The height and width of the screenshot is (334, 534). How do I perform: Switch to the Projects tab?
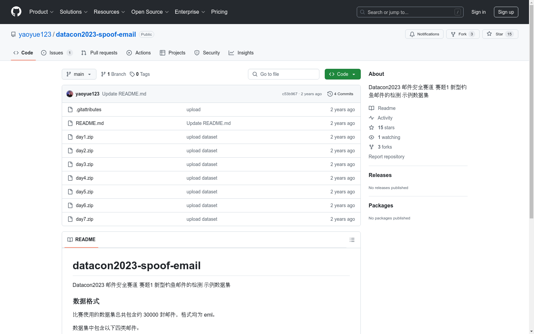[173, 53]
